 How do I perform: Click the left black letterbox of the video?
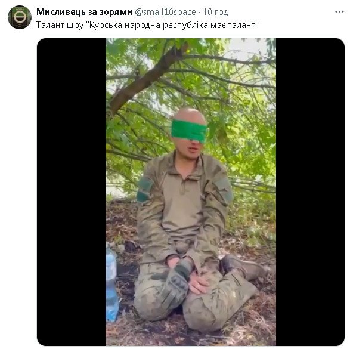pos(72,192)
